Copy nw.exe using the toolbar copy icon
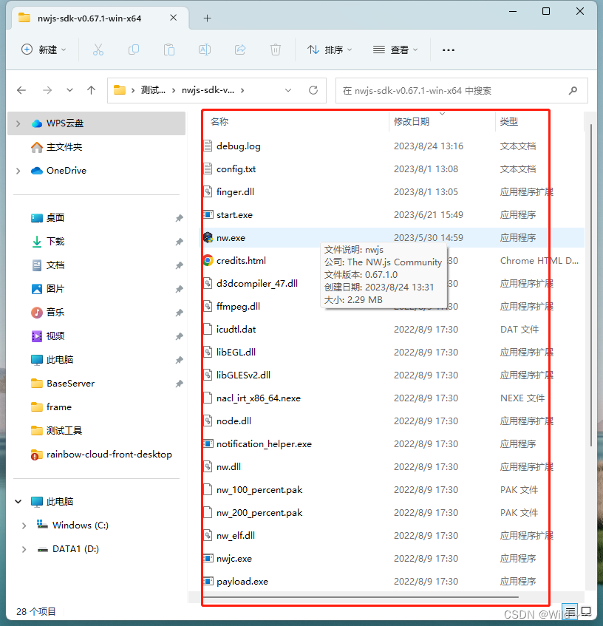603x626 pixels. pos(133,50)
